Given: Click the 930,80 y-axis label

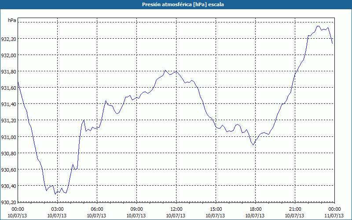Looking at the screenshot, I should pyautogui.click(x=8, y=154).
